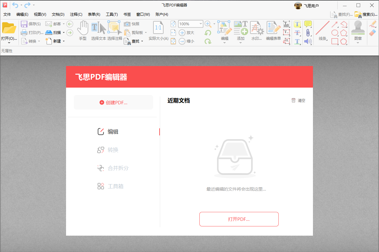Clear recent documents with 清空
Image resolution: width=379 pixels, height=252 pixels.
click(x=298, y=100)
